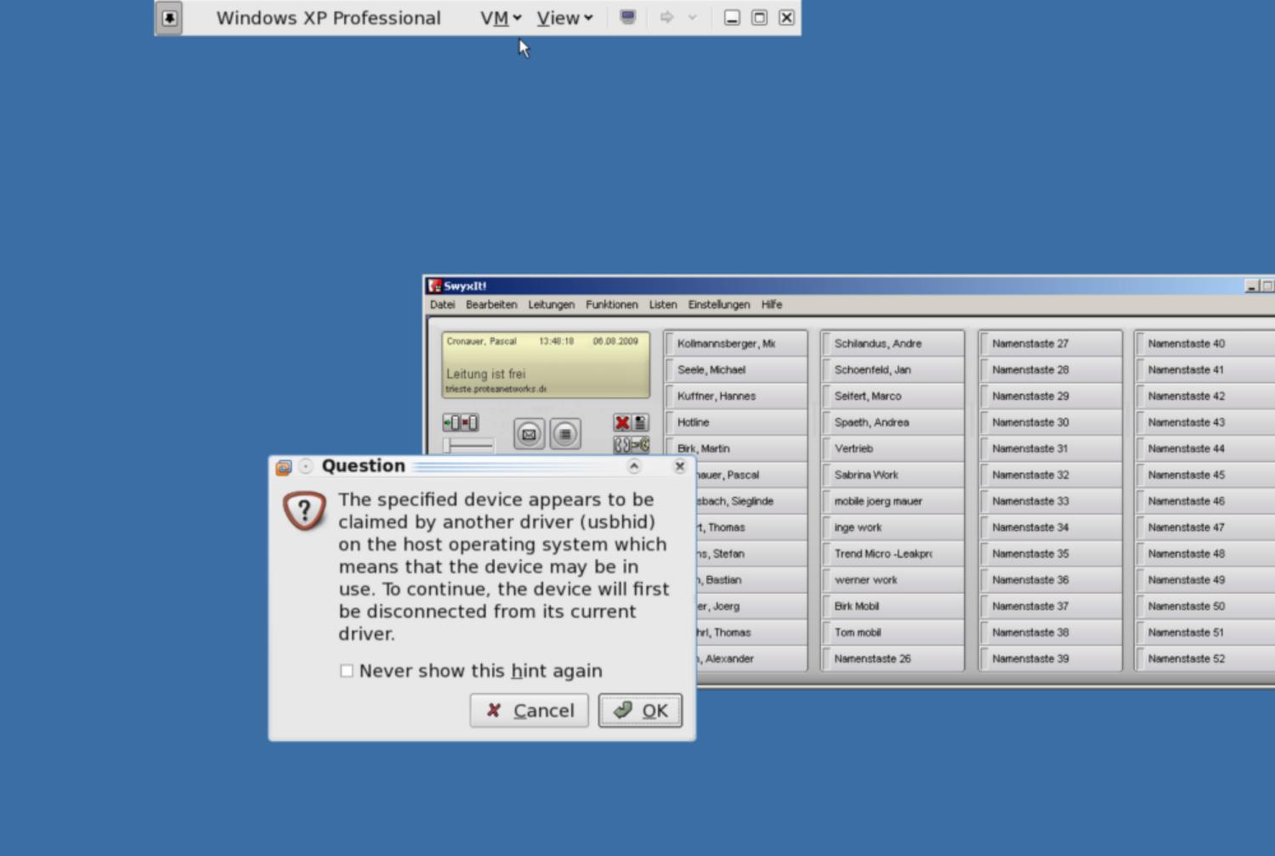Click the green arrow line icon
The width and height of the screenshot is (1275, 856).
coord(451,423)
